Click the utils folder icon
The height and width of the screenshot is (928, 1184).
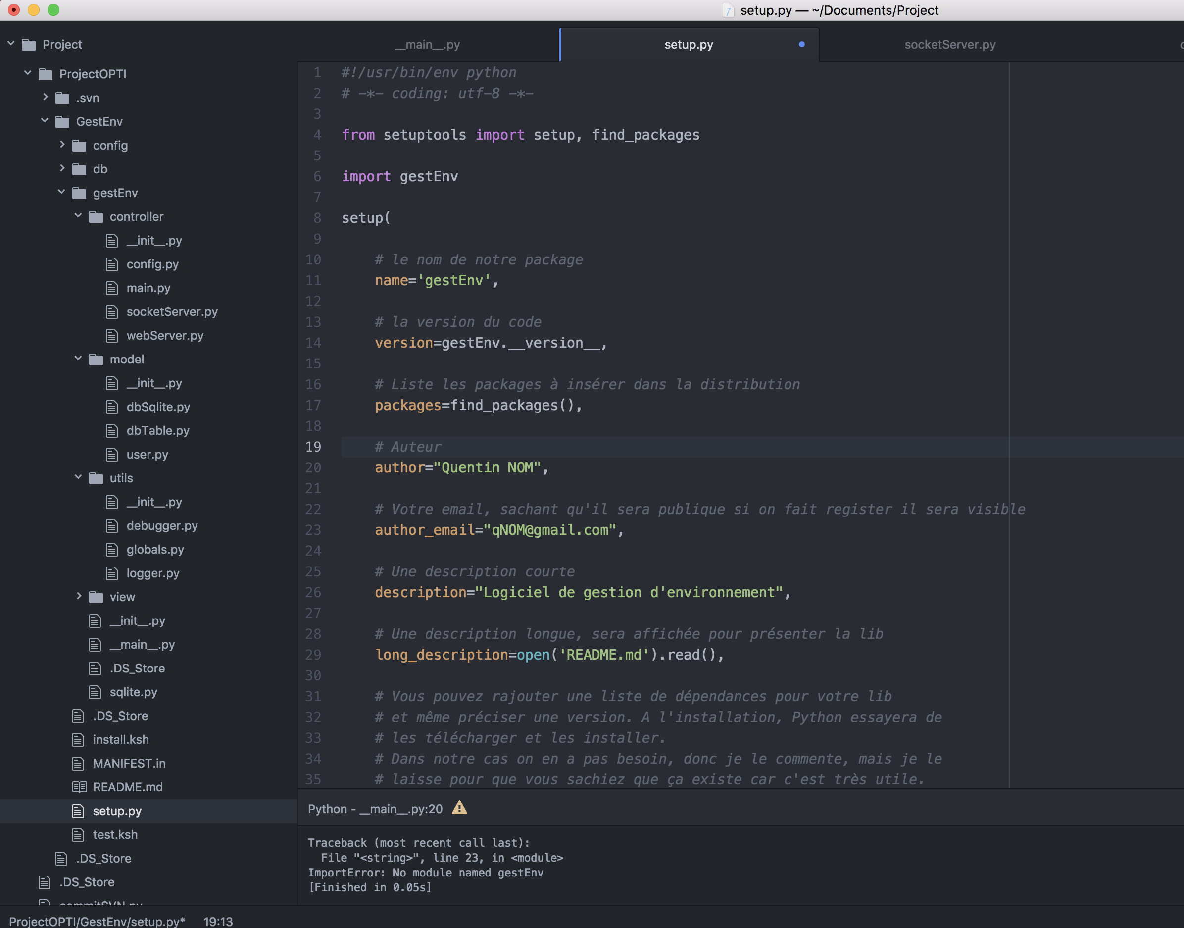(96, 478)
